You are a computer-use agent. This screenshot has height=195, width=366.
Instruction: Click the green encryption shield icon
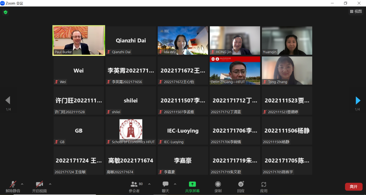point(5,12)
